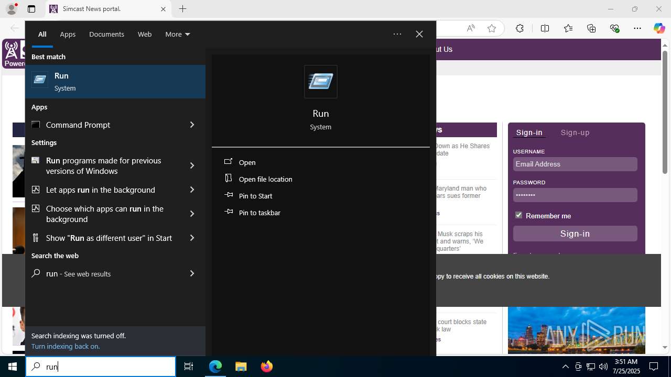Click the Edge profile avatar icon
This screenshot has height=377, width=671.
[x=12, y=9]
